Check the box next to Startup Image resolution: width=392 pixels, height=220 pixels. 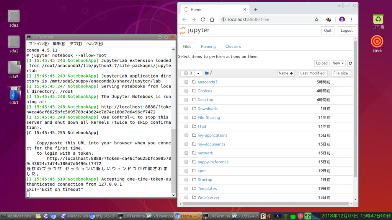pyautogui.click(x=186, y=180)
